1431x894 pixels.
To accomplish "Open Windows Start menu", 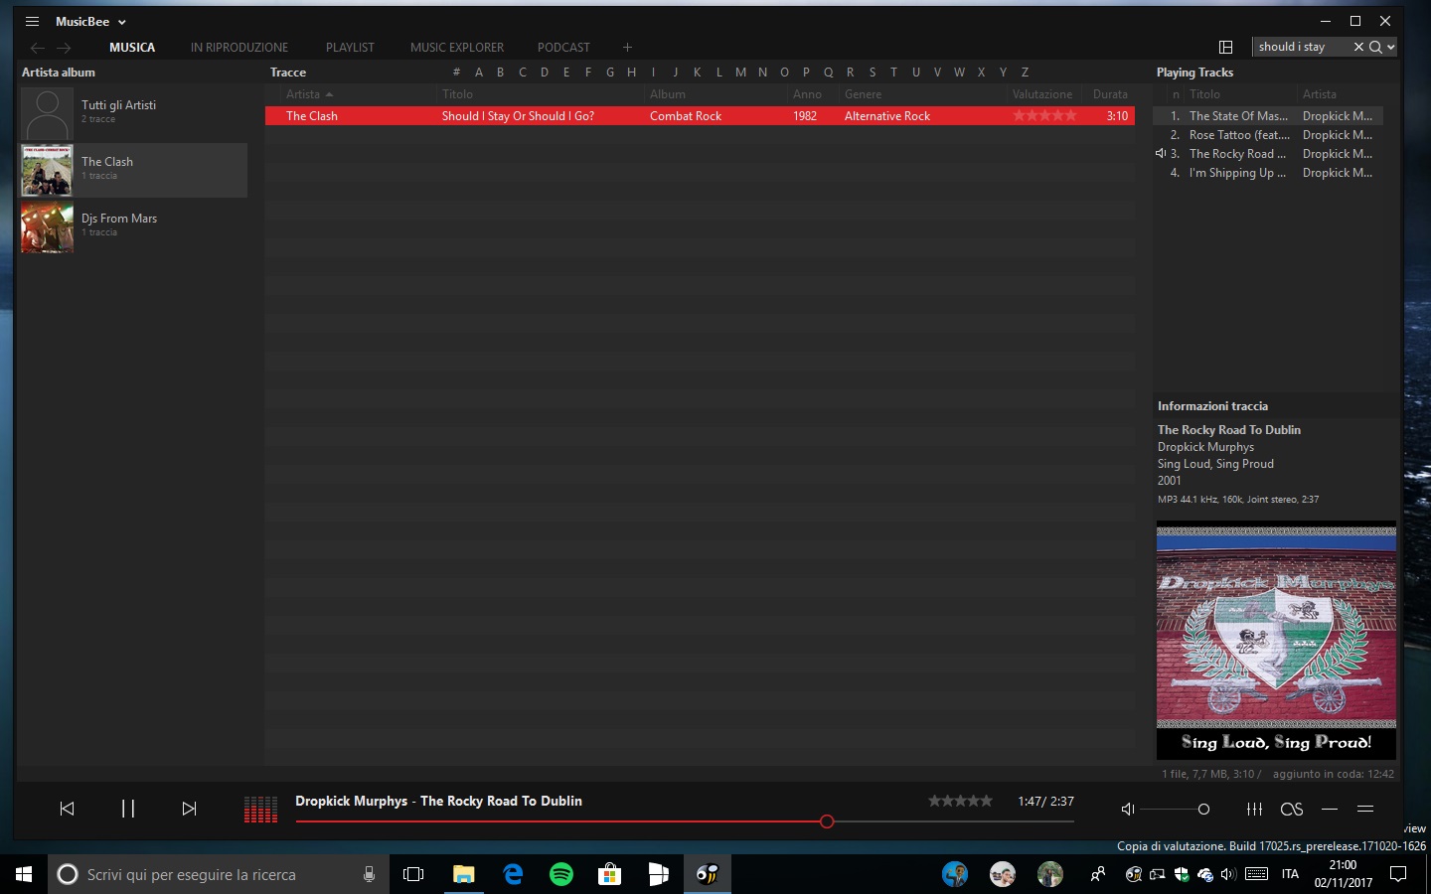I will coord(24,874).
